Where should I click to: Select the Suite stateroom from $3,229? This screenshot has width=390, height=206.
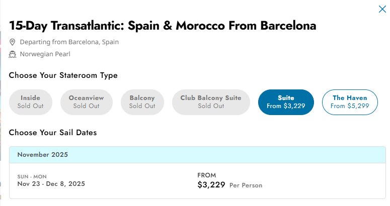(x=286, y=102)
